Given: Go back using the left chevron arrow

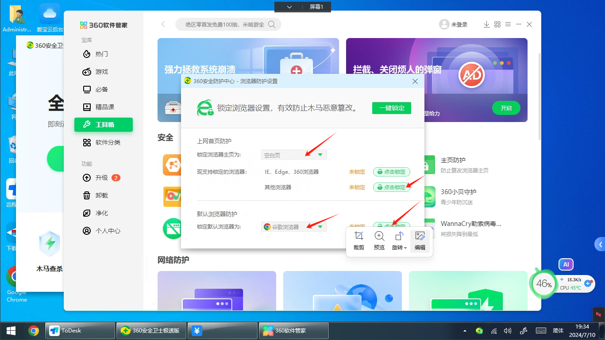Looking at the screenshot, I should tap(163, 24).
